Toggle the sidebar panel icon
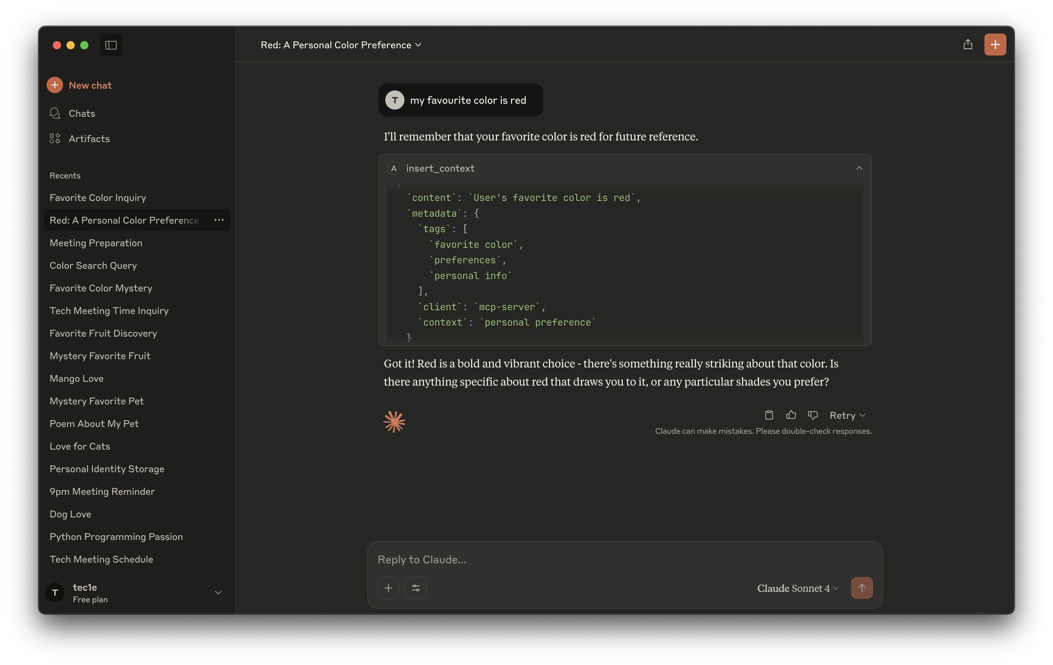The image size is (1053, 665). point(111,45)
